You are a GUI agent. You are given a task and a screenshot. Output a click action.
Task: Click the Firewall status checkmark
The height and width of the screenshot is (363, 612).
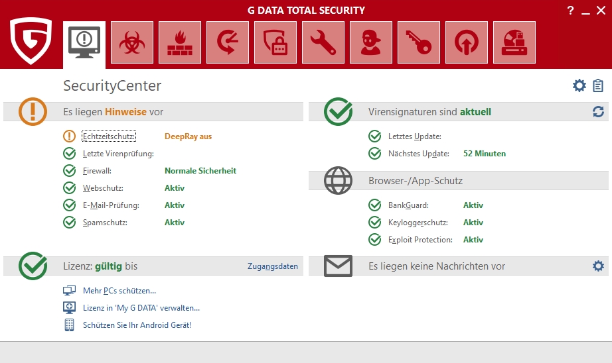70,171
